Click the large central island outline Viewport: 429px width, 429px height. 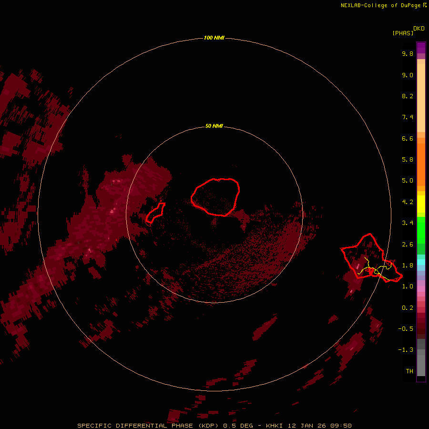pos(215,197)
